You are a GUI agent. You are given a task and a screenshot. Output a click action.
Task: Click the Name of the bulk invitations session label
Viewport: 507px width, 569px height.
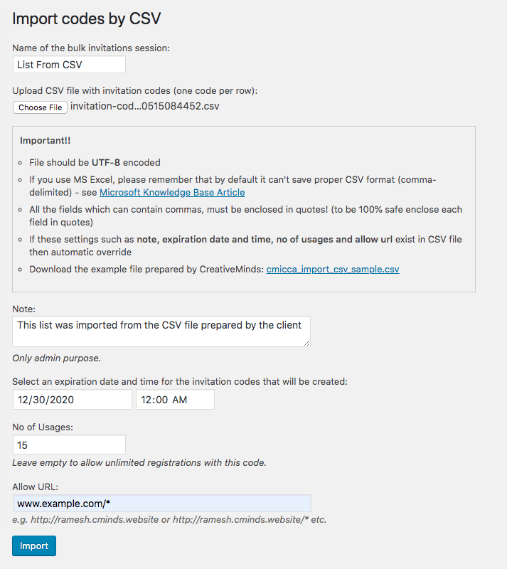(91, 48)
